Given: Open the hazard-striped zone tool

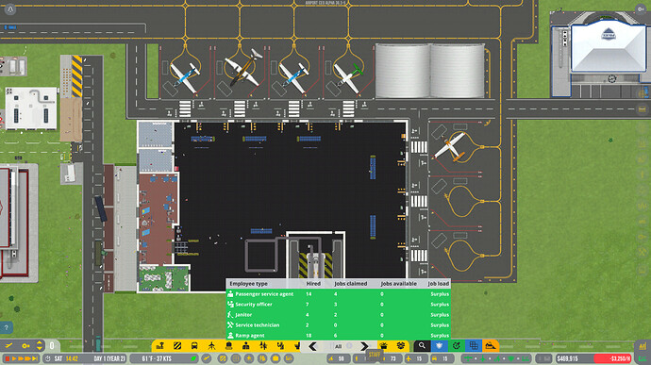Looking at the screenshot, I should pyautogui.click(x=177, y=346).
